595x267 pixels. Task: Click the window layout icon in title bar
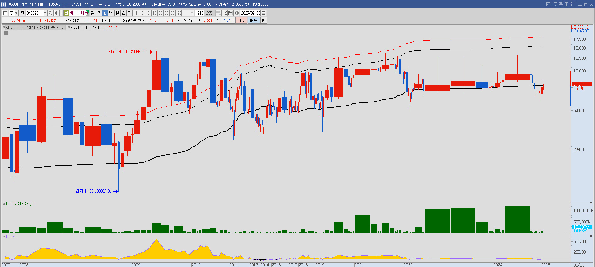548,4
